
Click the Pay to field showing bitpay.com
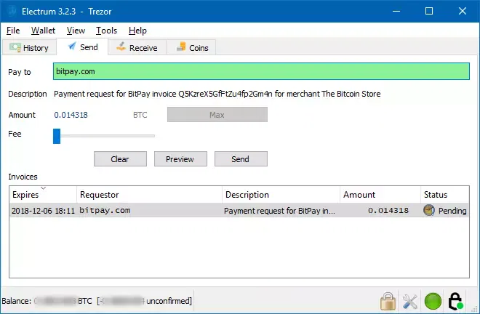tap(261, 71)
